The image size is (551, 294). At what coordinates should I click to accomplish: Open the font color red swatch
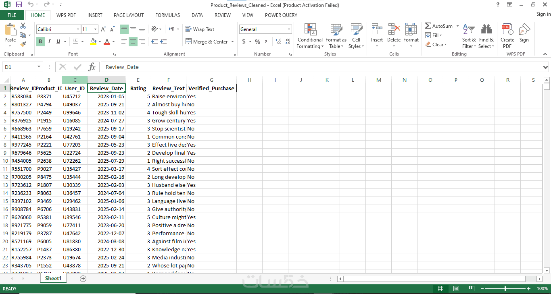[x=107, y=41]
